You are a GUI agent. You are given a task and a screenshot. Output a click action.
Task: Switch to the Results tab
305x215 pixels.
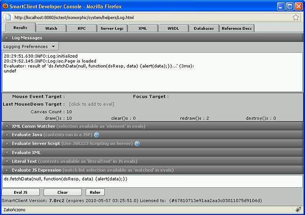[20, 28]
